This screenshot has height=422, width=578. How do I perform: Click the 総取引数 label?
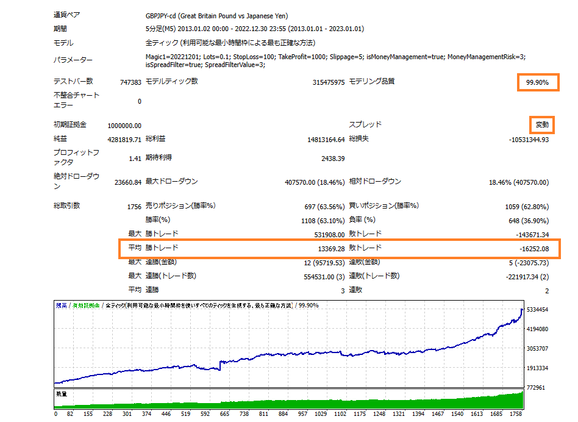pos(66,206)
